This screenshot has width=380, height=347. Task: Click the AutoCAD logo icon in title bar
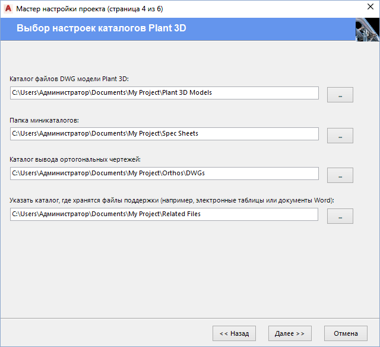pyautogui.click(x=8, y=9)
